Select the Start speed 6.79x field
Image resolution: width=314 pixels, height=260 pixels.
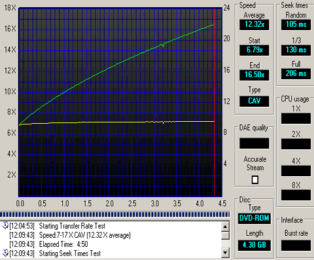pyautogui.click(x=254, y=50)
